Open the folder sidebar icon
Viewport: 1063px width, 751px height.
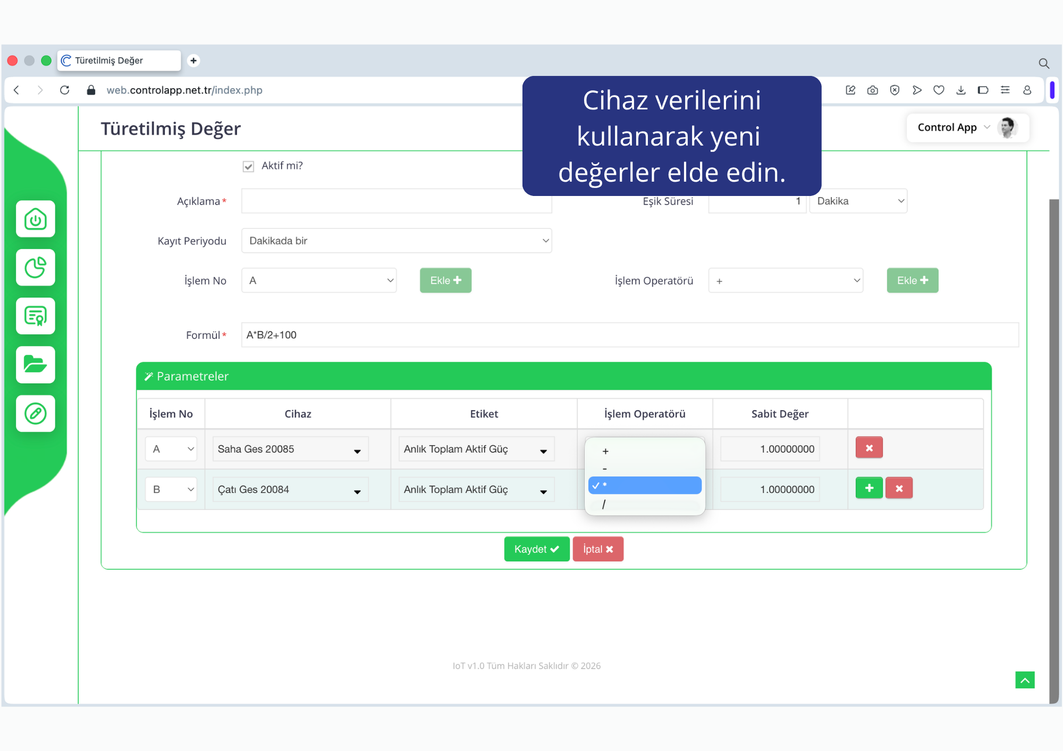[x=35, y=365]
